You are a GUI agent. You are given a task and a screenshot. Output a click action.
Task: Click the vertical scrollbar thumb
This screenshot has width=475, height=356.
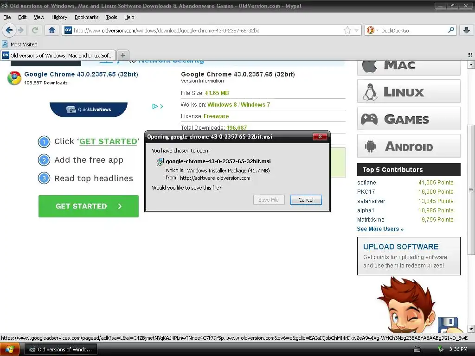click(471, 190)
